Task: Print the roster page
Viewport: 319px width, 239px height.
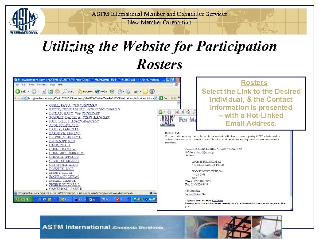Action: [128, 92]
